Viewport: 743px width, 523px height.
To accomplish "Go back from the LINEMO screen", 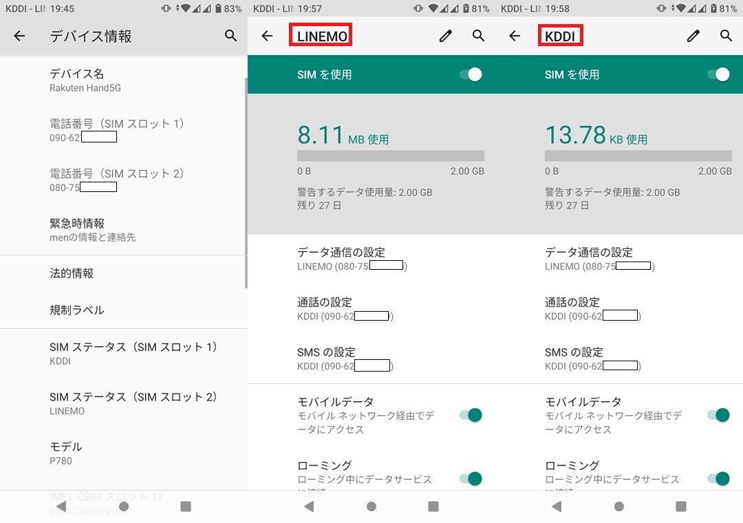I will coord(267,36).
